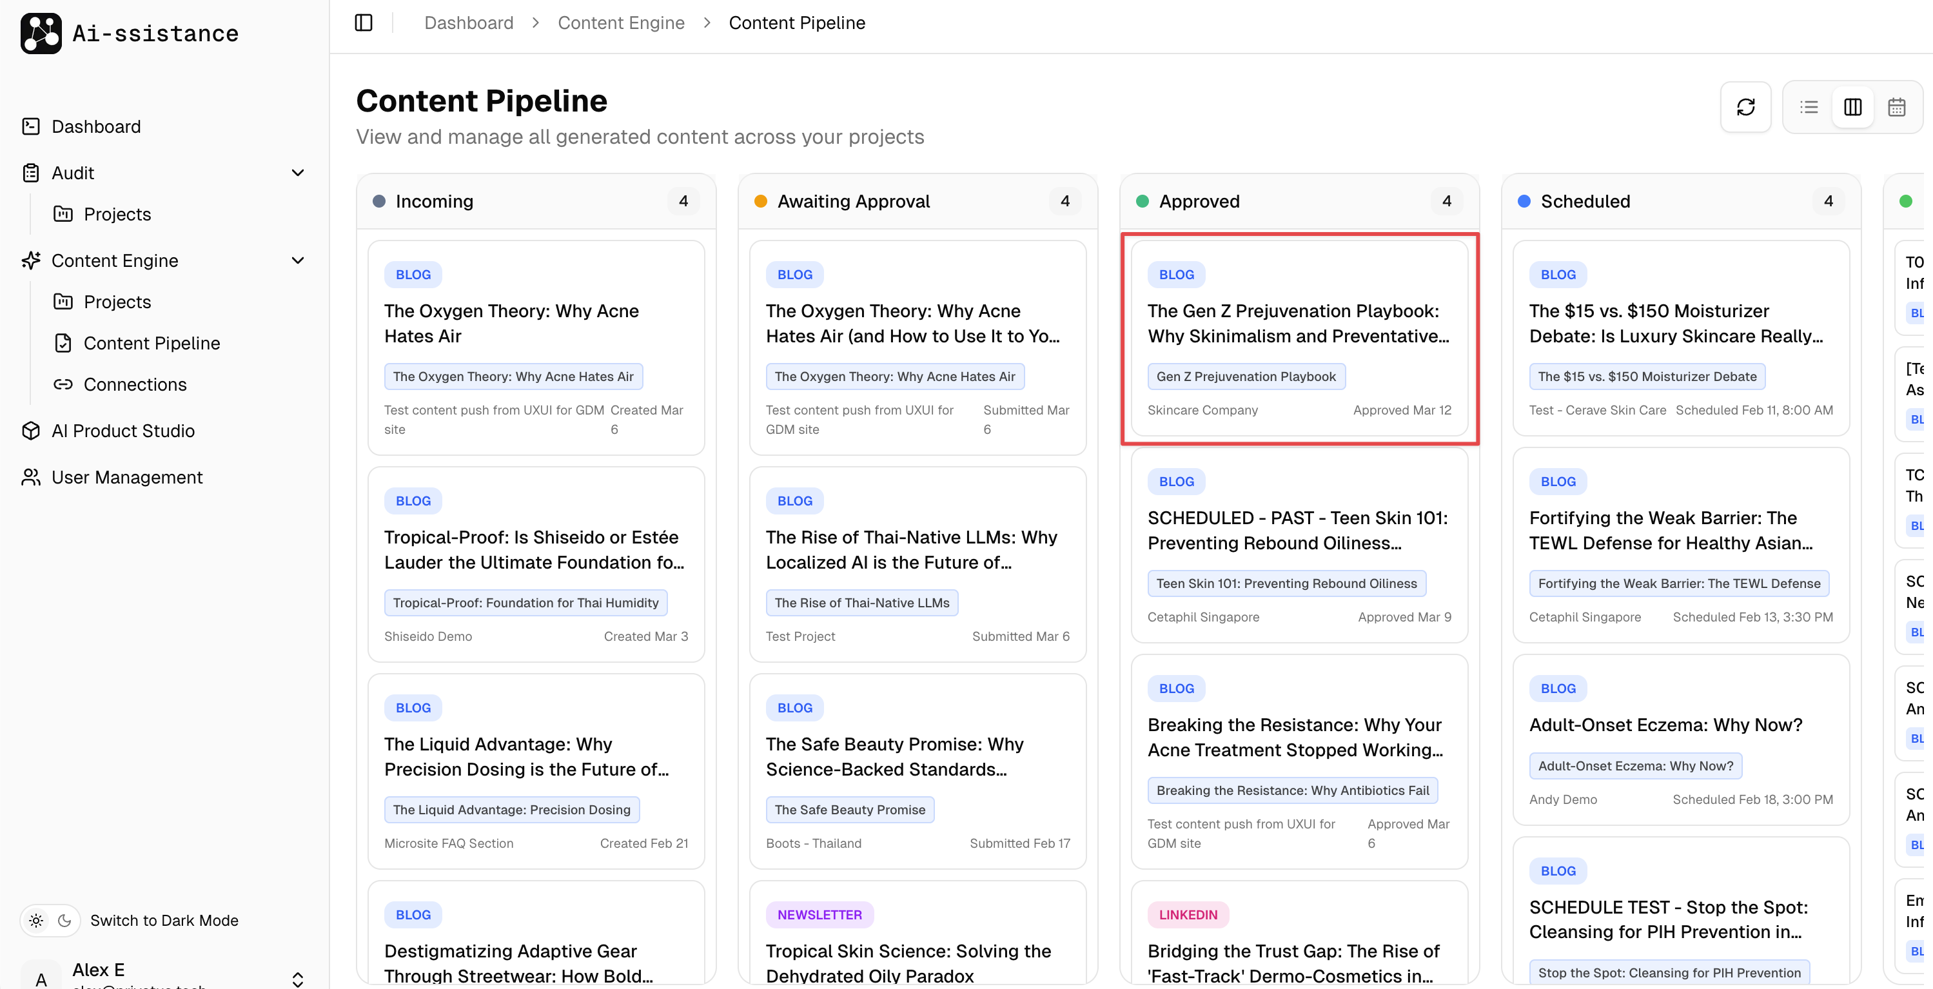The image size is (1933, 989).
Task: Select the sun icon in the theme switcher
Action: pos(35,920)
